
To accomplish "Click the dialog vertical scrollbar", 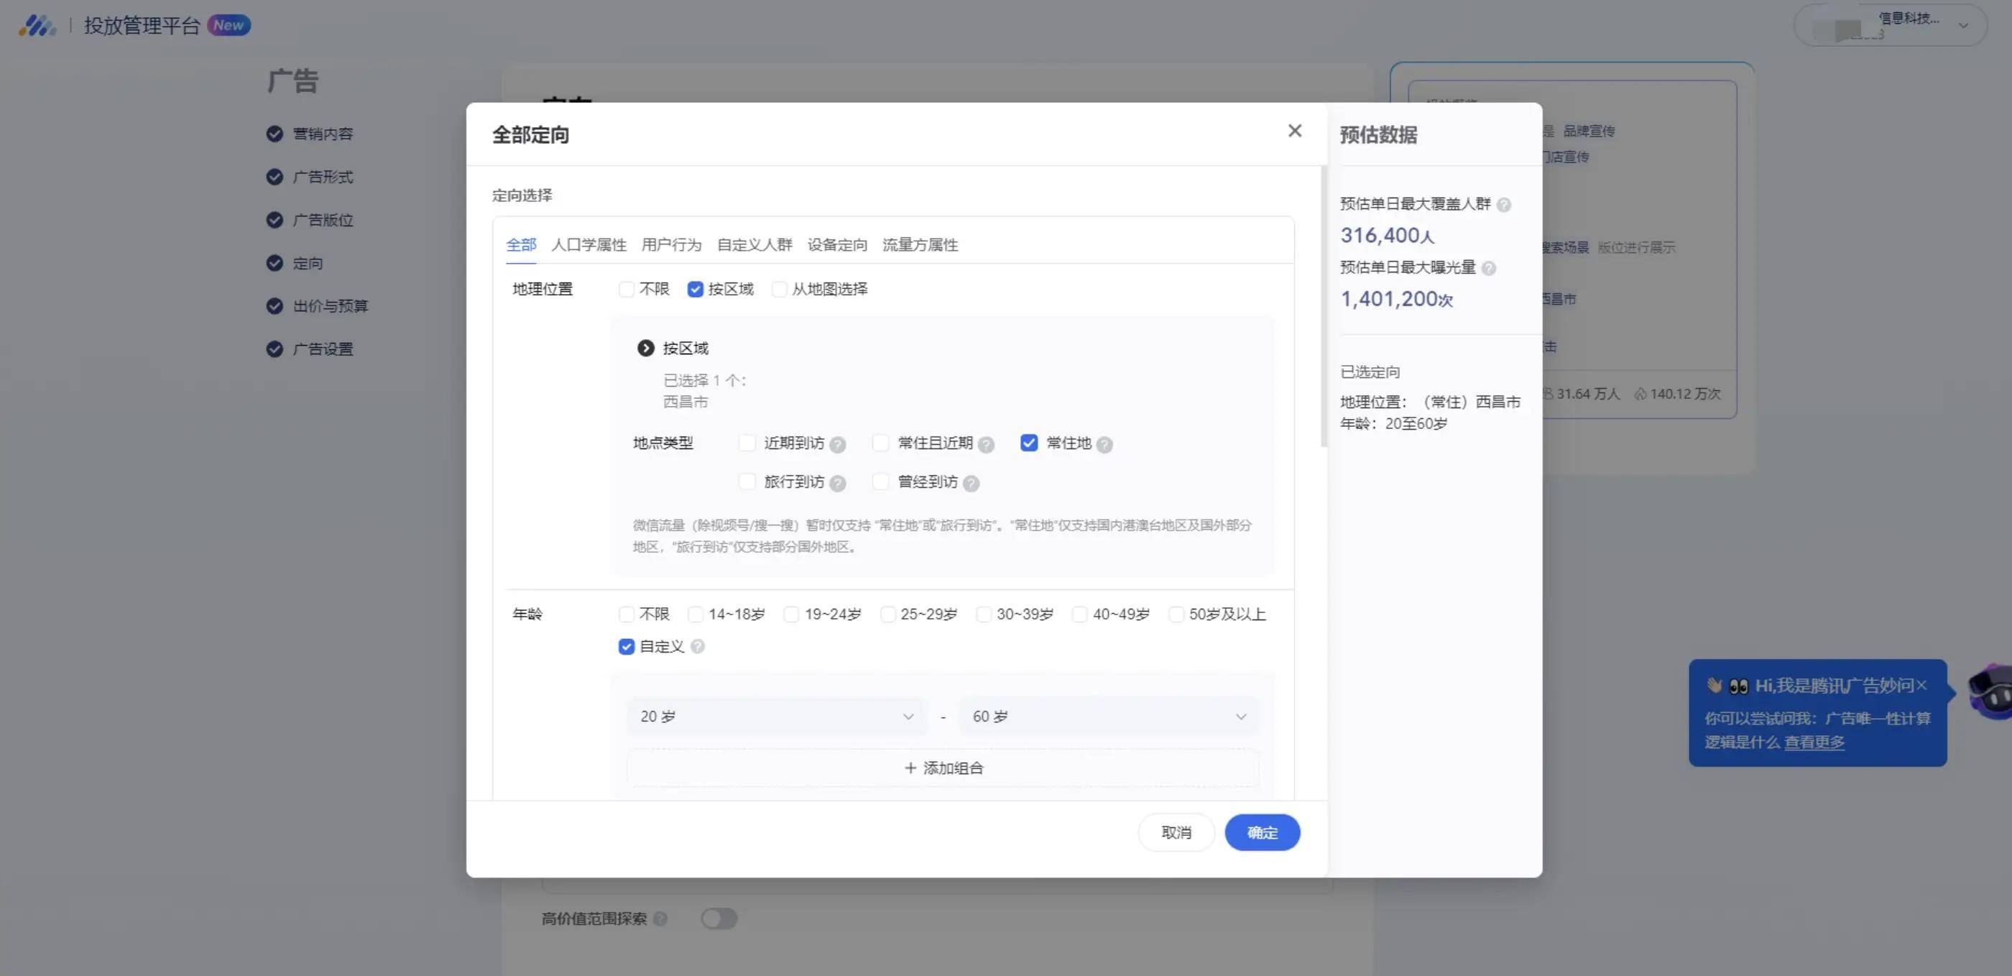I will pos(1323,306).
